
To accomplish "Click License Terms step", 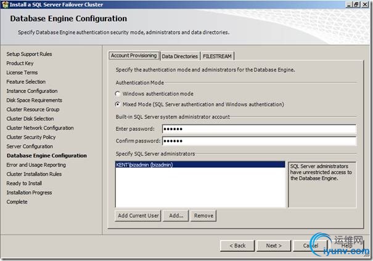I will 22,72.
